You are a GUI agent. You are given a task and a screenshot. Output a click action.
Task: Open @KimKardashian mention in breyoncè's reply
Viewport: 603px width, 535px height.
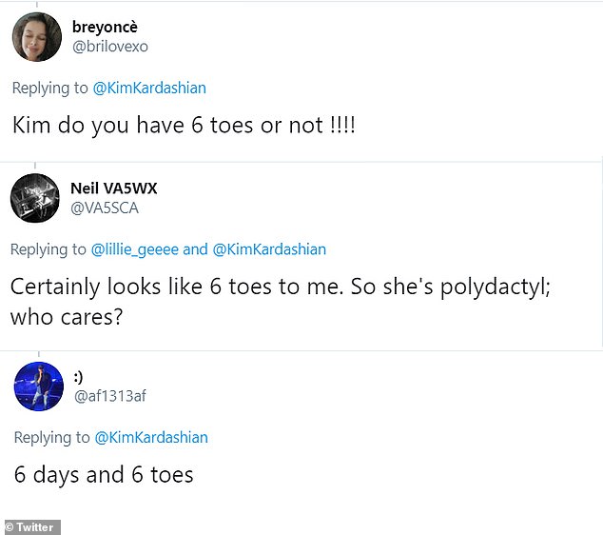click(148, 88)
